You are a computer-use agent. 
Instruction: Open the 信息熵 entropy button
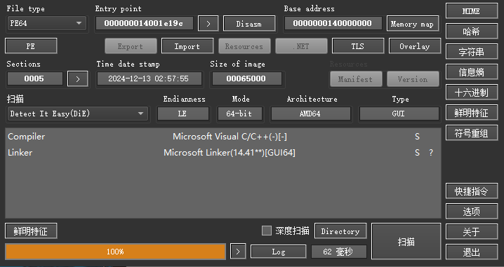pos(472,72)
